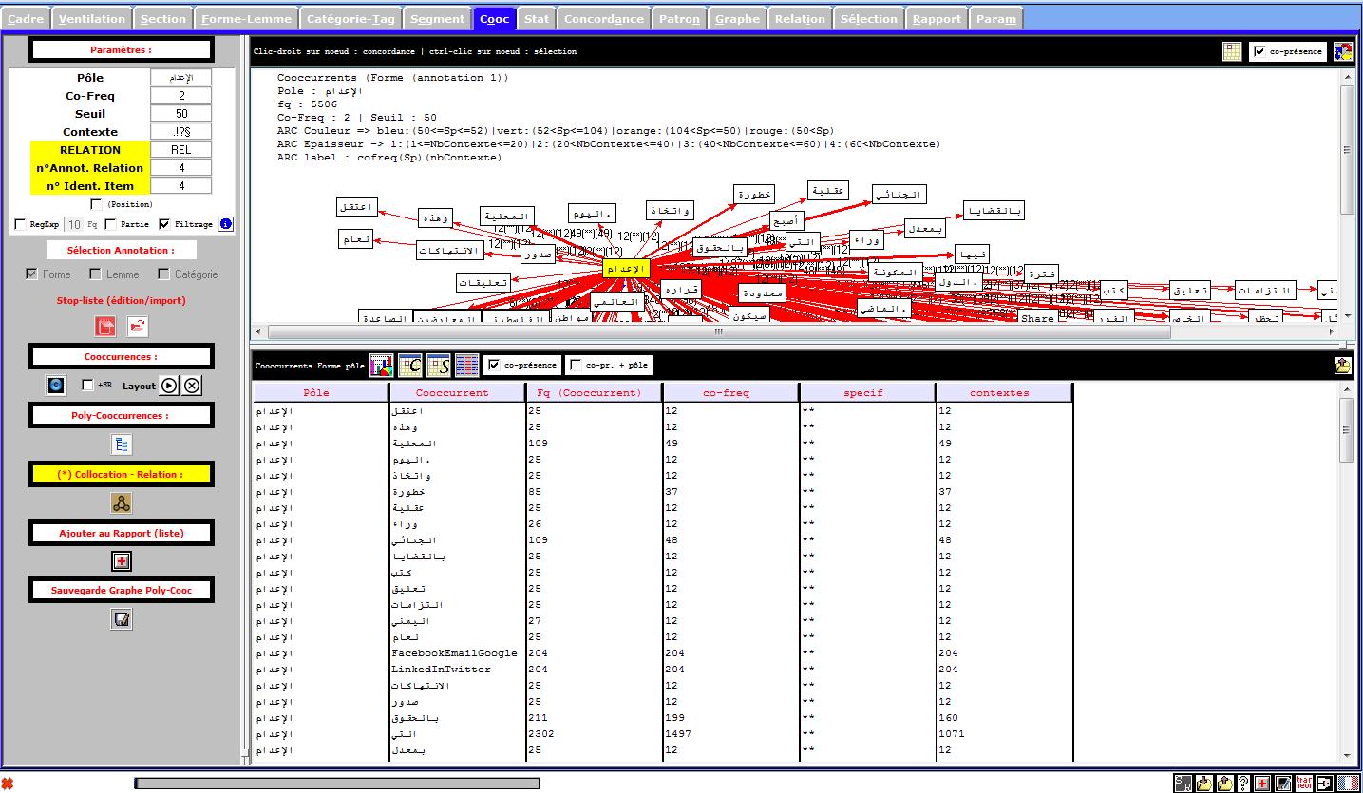Click the contextes column header
This screenshot has width=1363, height=793.
click(1004, 393)
